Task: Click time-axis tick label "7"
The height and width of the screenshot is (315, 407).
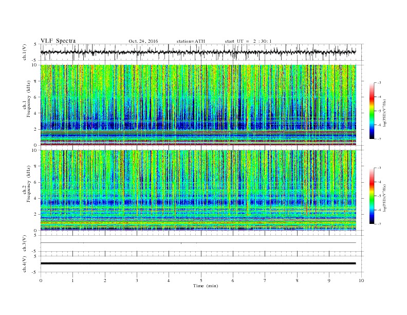Action: 265,281
